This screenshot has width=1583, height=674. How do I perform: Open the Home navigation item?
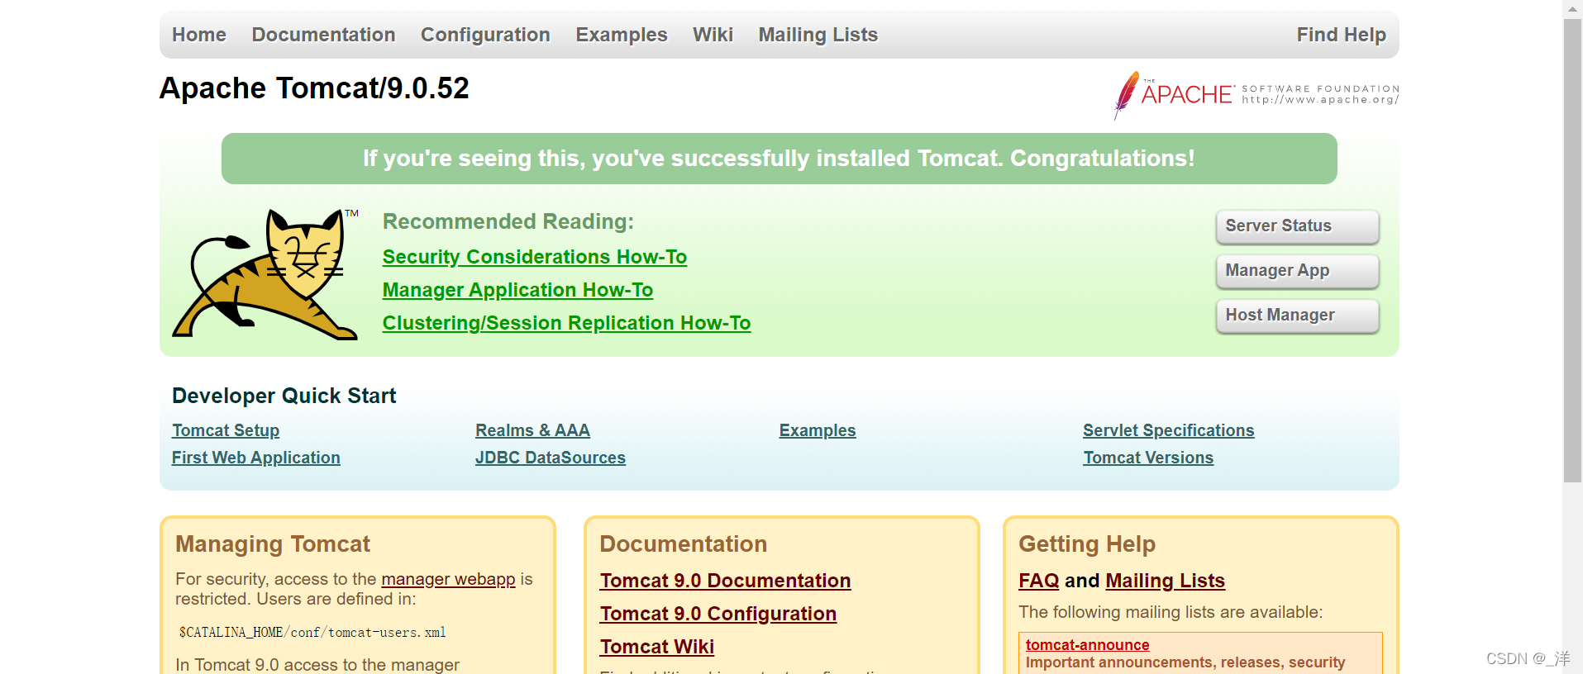[x=199, y=35]
